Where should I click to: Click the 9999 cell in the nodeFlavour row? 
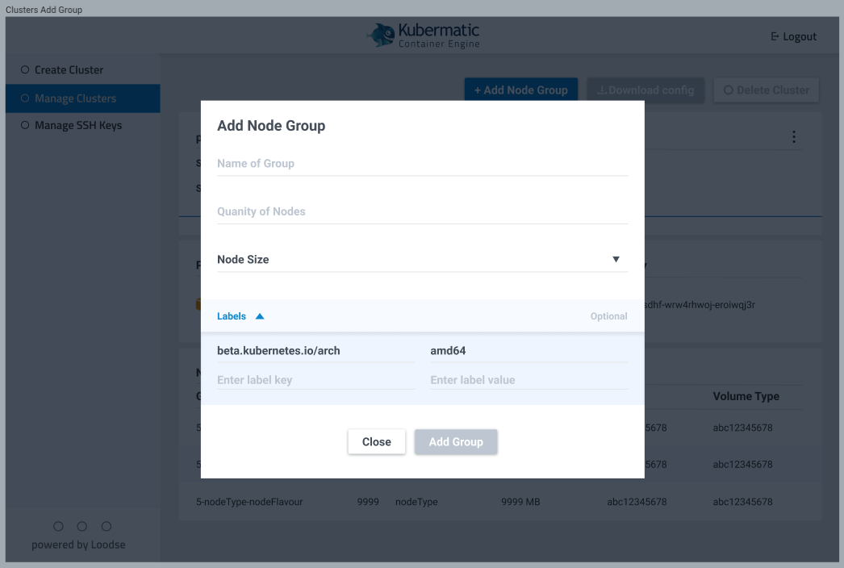tap(368, 502)
